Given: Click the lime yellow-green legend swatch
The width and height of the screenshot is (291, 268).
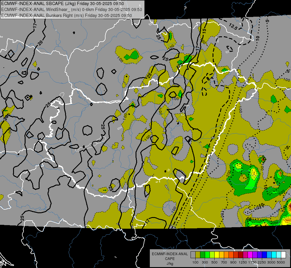Looking at the screenshot, I should tap(212, 255).
